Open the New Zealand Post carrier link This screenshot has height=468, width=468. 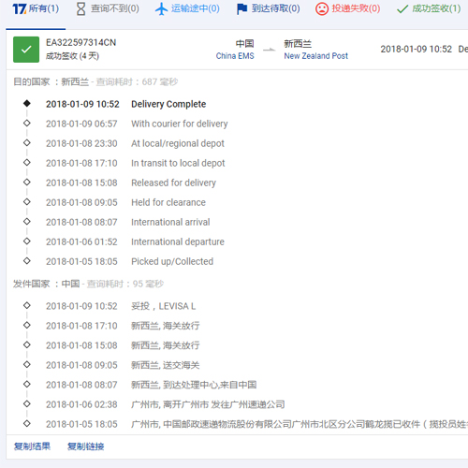tap(315, 56)
